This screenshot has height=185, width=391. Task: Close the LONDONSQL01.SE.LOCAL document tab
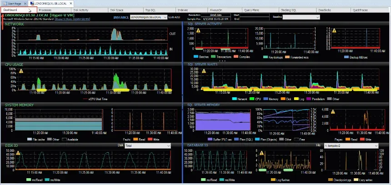coord(70,4)
